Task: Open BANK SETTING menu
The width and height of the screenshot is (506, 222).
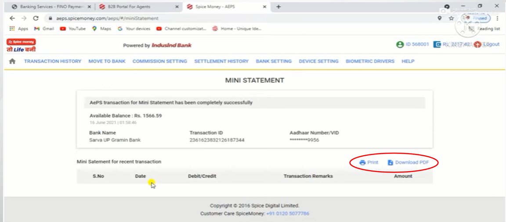Action: (274, 61)
